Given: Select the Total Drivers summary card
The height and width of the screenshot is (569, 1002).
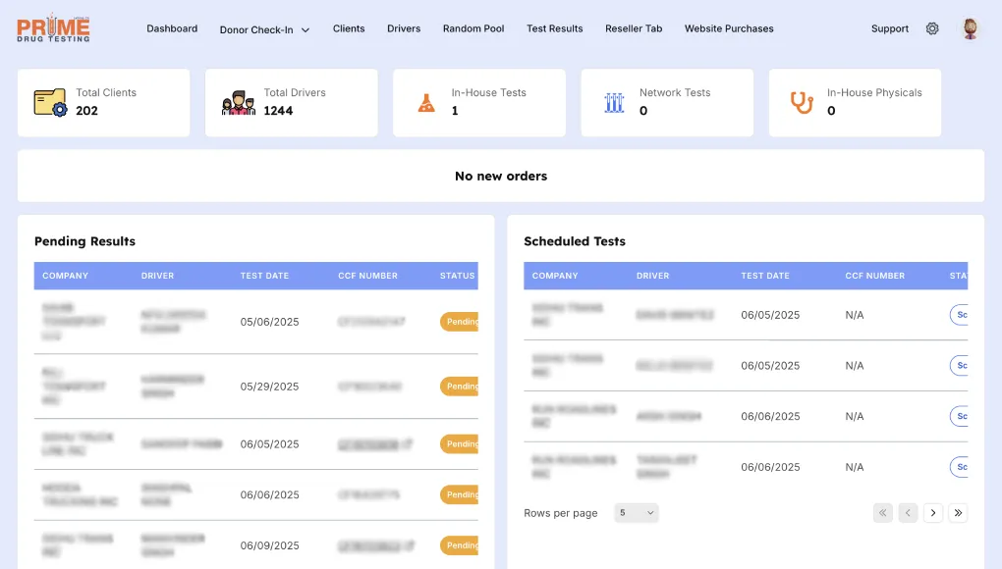Looking at the screenshot, I should (x=291, y=102).
